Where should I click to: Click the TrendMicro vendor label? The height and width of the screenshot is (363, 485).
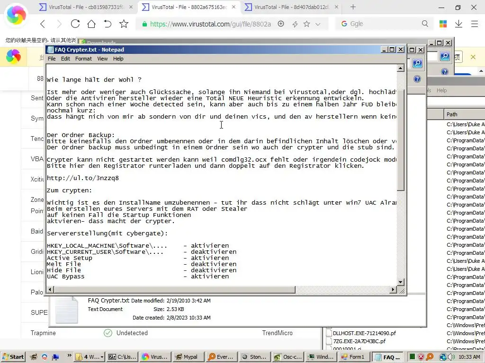point(278,333)
